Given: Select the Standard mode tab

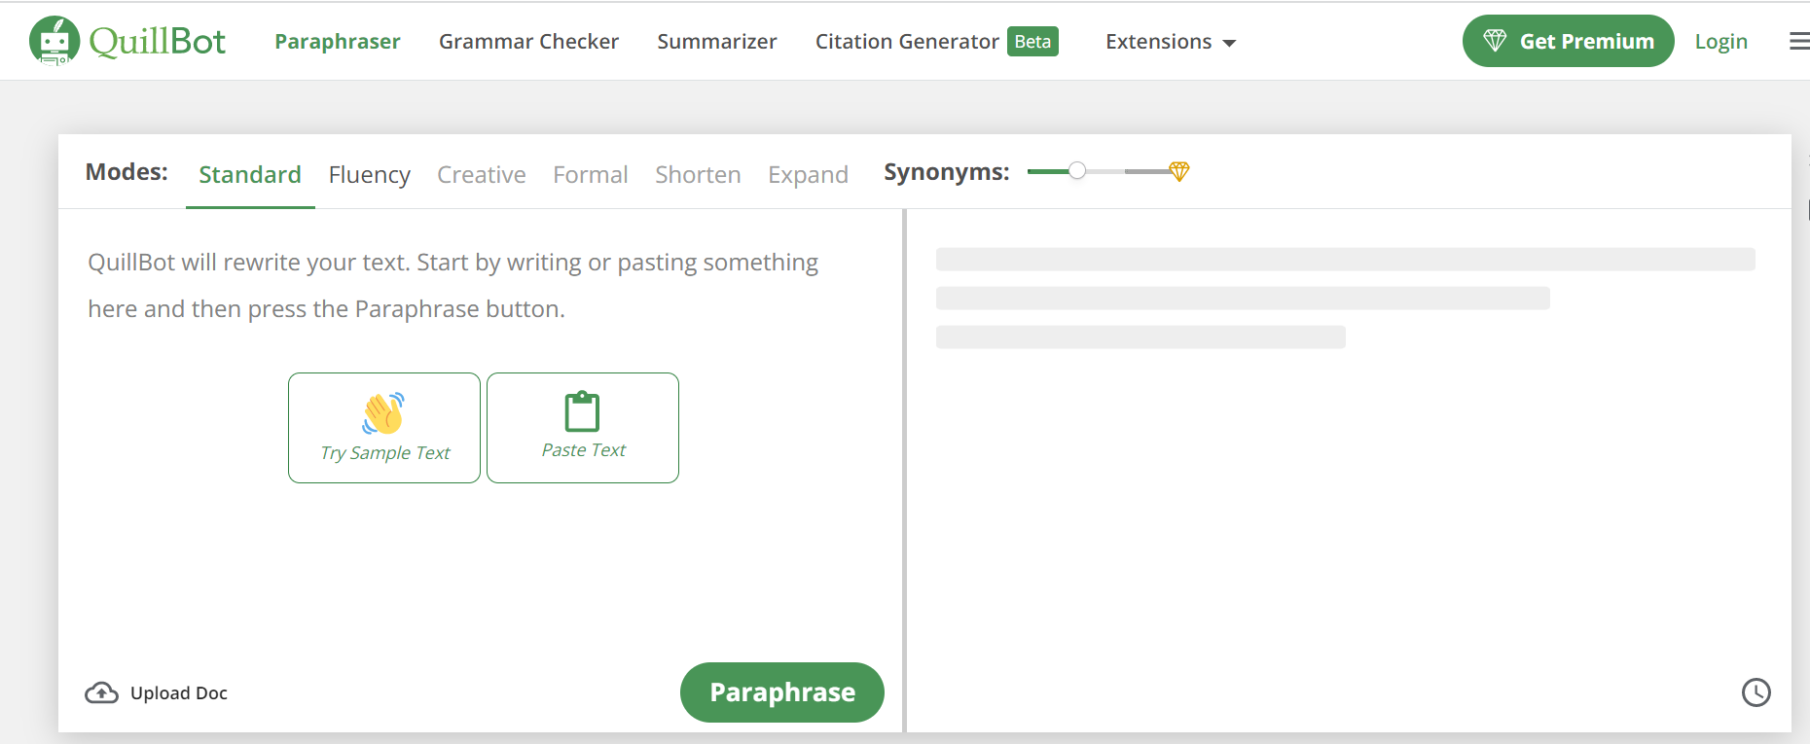Looking at the screenshot, I should [250, 174].
